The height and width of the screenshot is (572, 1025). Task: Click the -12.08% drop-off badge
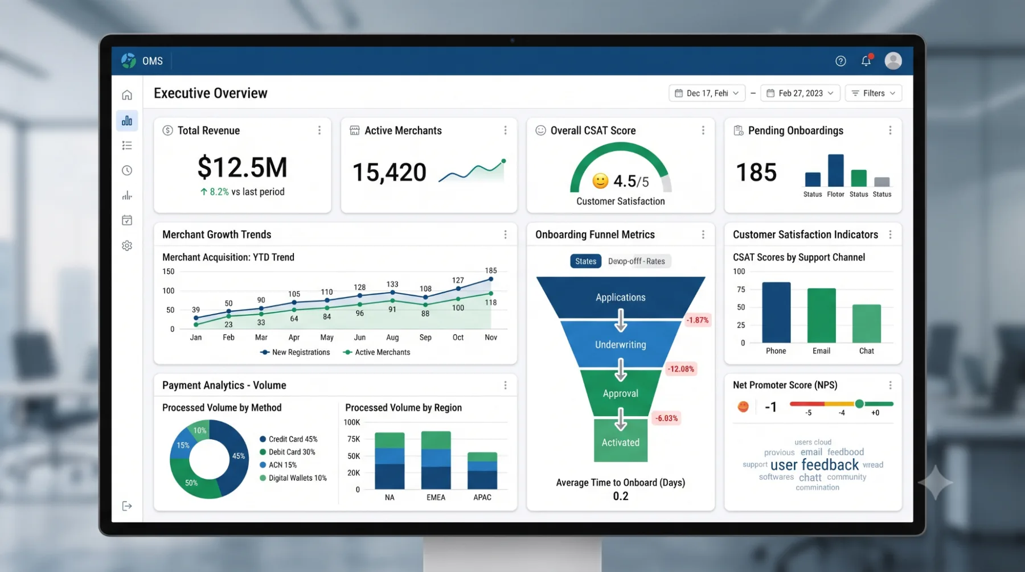(680, 369)
